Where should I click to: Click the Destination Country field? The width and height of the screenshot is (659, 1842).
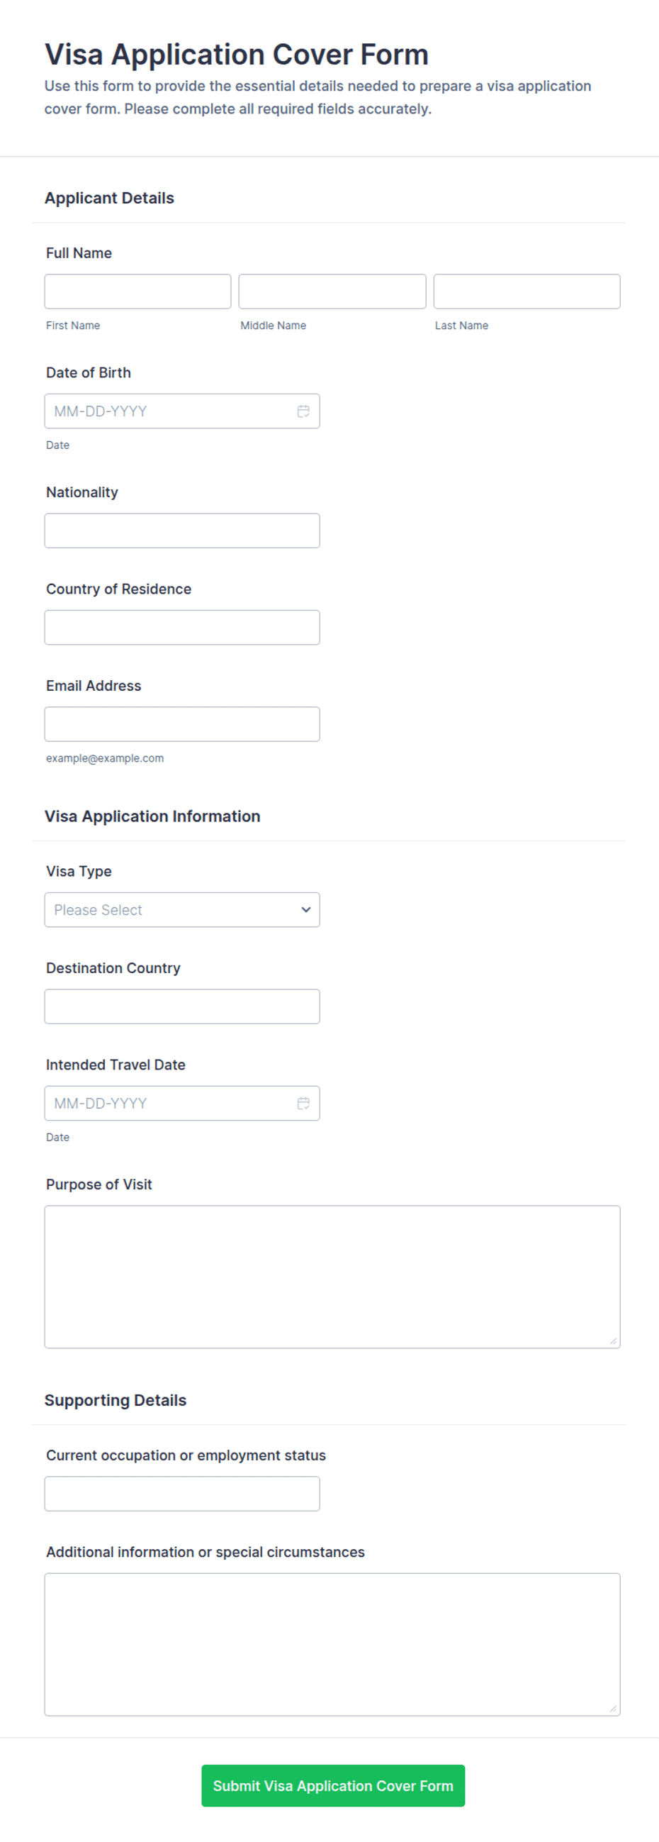pos(182,1006)
